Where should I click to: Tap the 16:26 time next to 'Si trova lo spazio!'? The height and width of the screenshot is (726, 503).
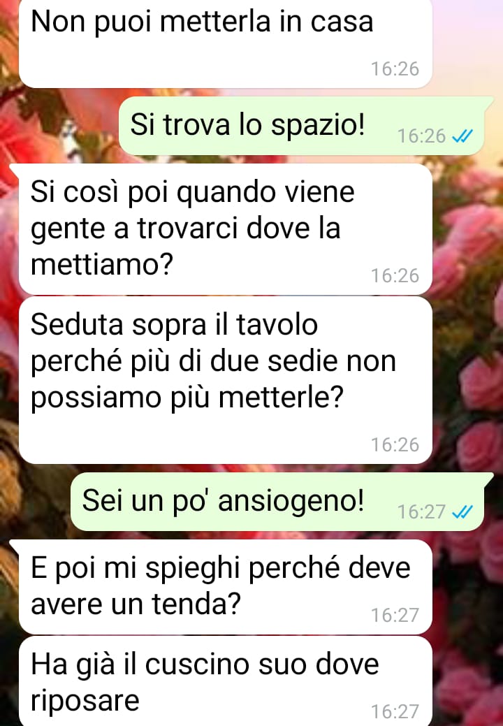(x=421, y=136)
